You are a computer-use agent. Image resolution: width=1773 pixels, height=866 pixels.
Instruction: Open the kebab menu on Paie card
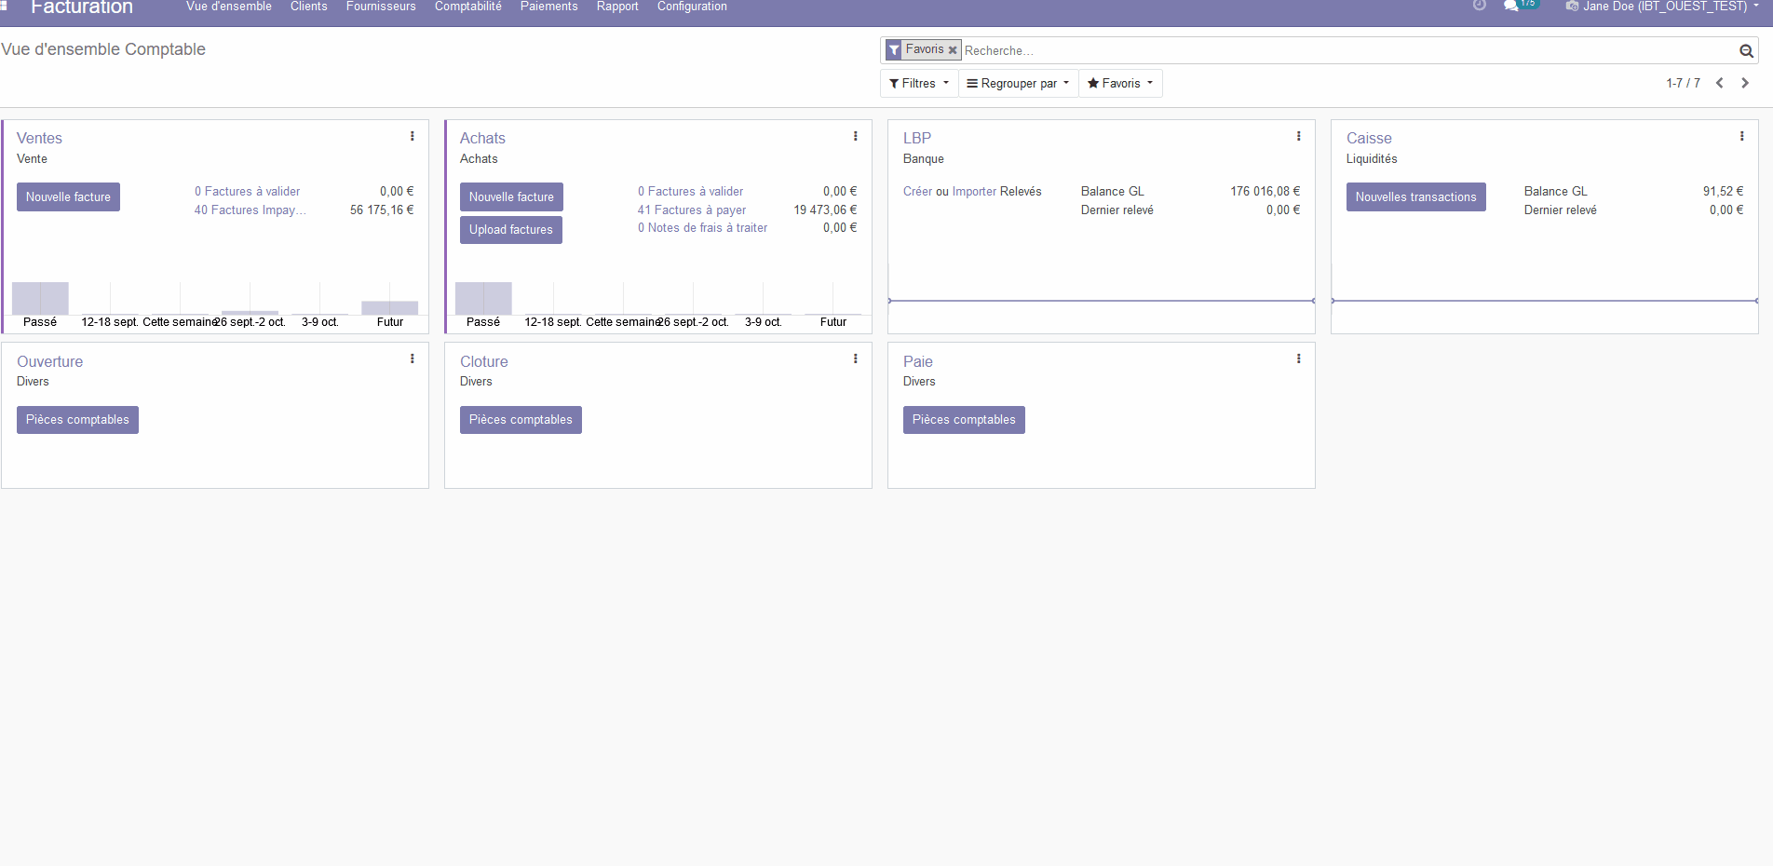[1299, 359]
